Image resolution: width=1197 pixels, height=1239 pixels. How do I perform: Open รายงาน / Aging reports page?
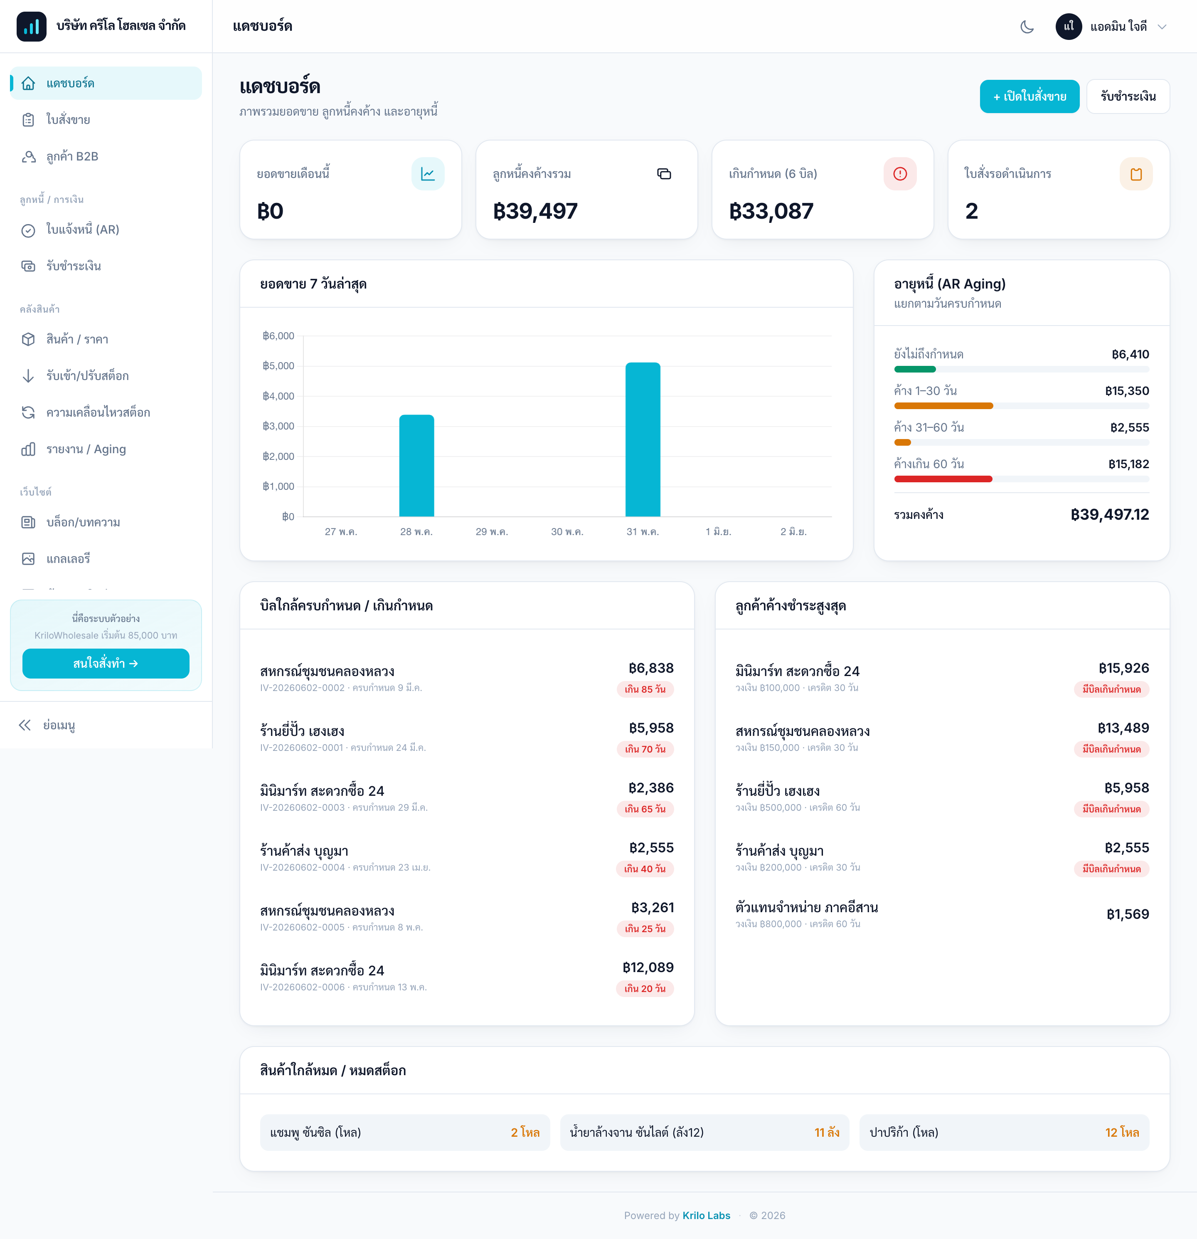[106, 449]
